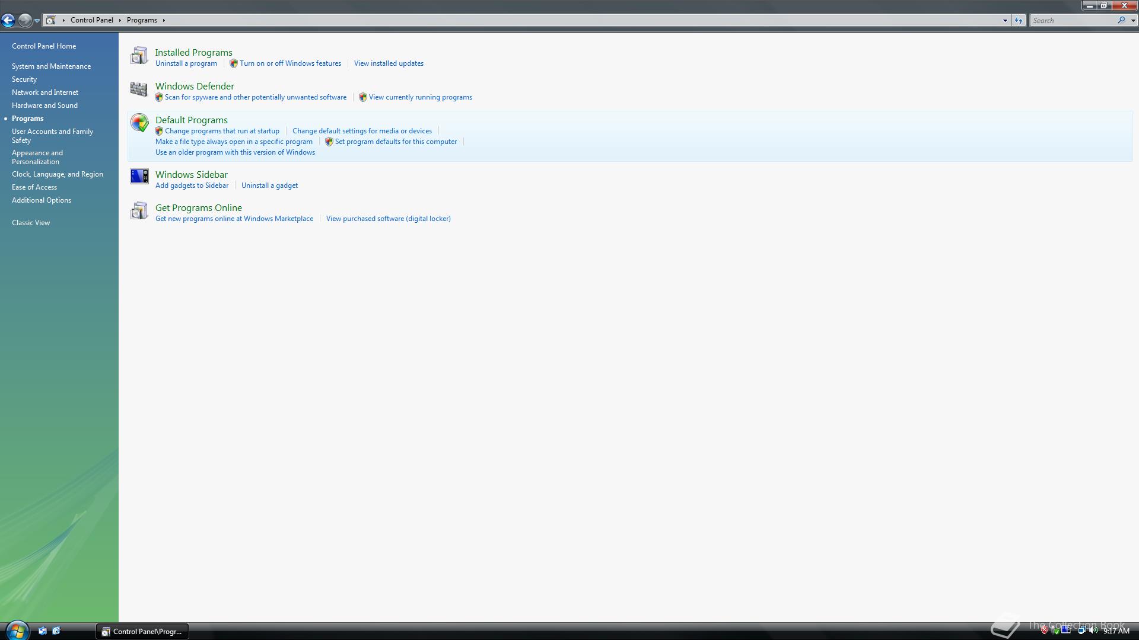The height and width of the screenshot is (640, 1139).
Task: Open Ease of Access category
Action: [34, 187]
